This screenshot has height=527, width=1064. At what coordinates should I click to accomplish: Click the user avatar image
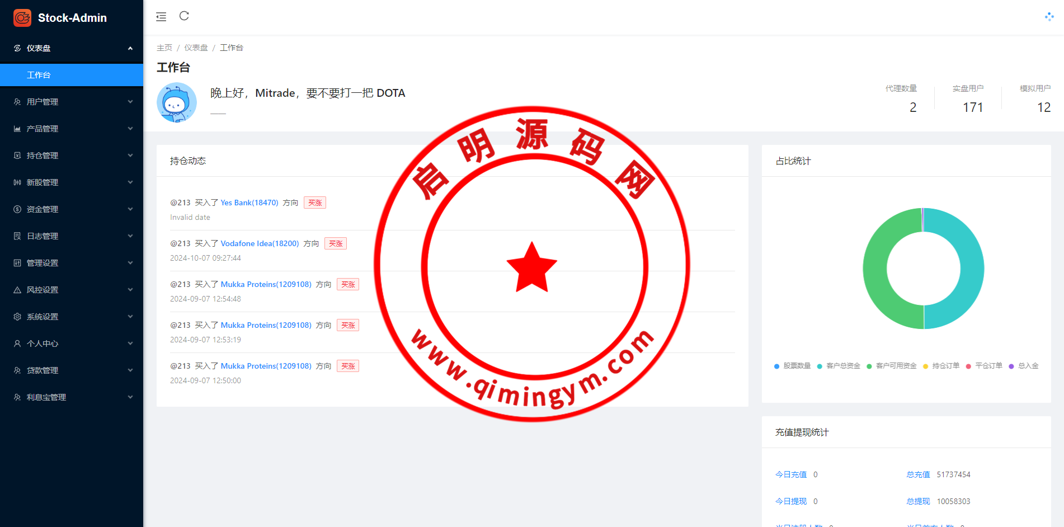tap(177, 102)
